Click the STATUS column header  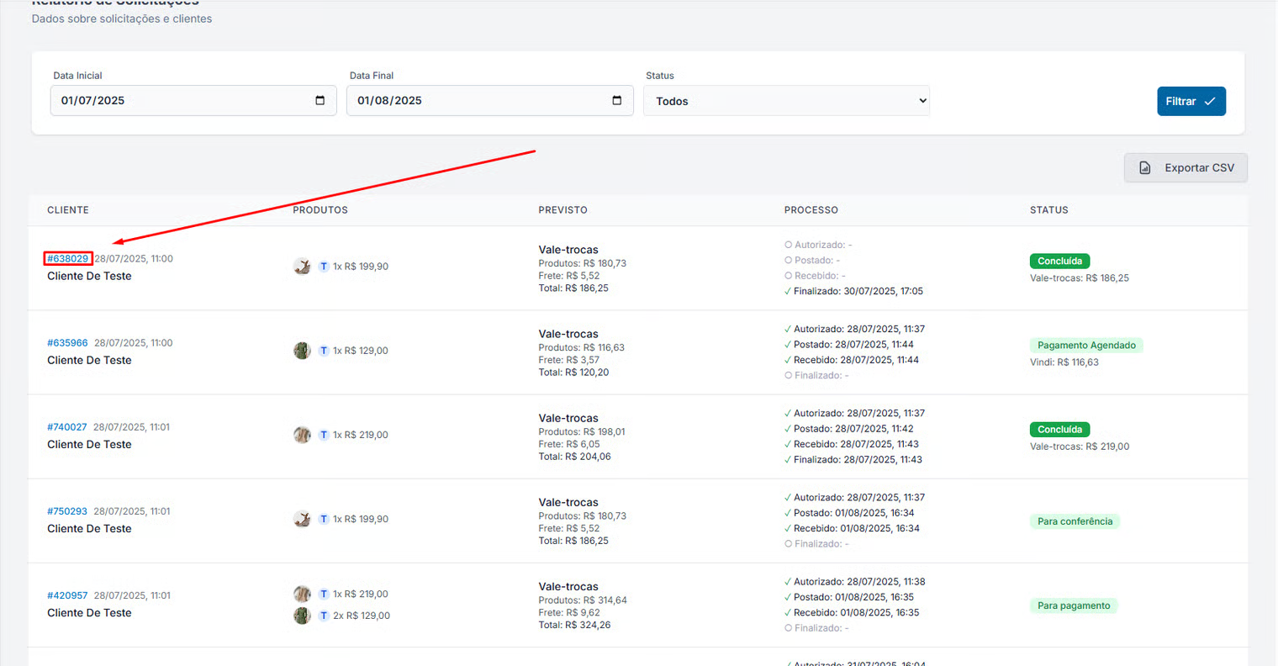pos(1049,210)
